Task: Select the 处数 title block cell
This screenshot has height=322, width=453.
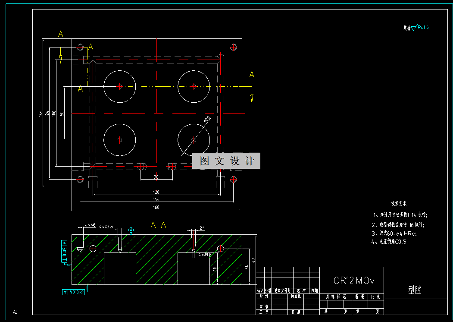Action: (268, 291)
